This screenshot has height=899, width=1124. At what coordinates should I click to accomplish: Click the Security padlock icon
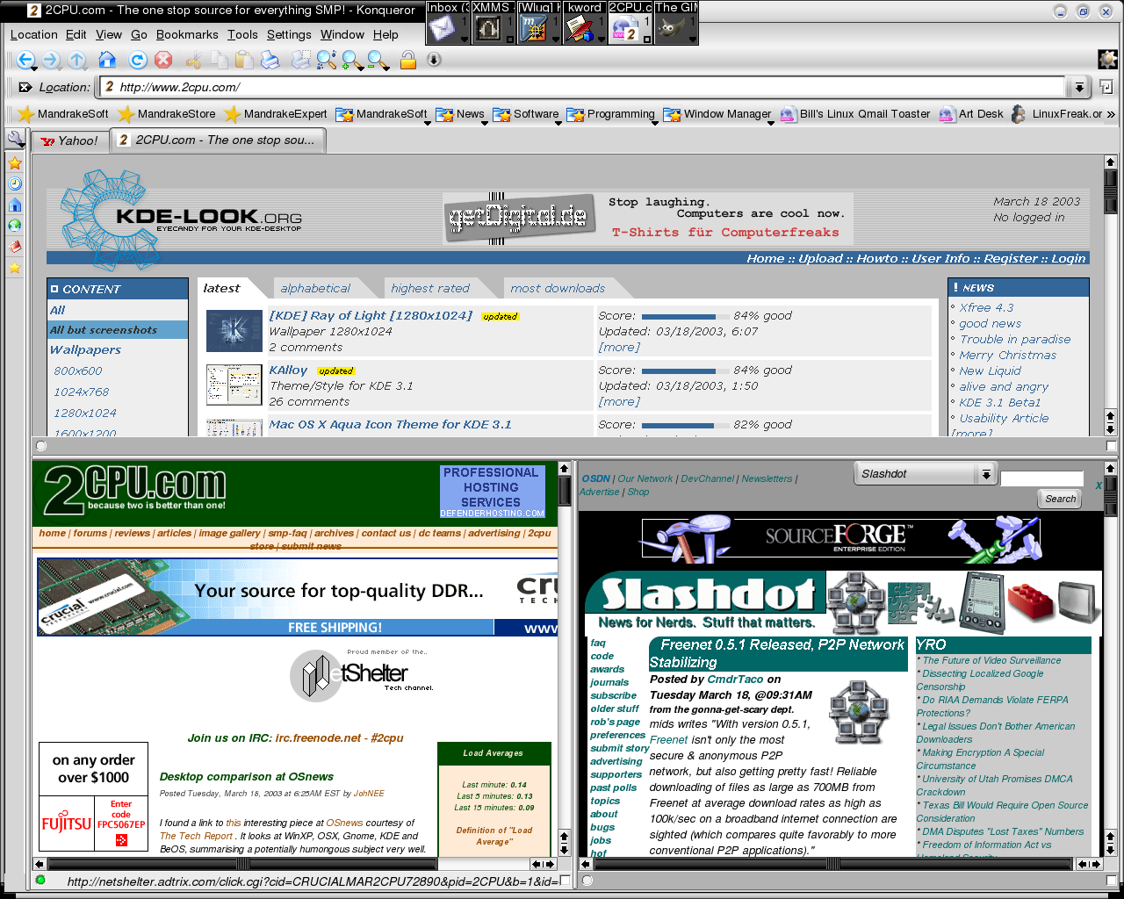407,60
